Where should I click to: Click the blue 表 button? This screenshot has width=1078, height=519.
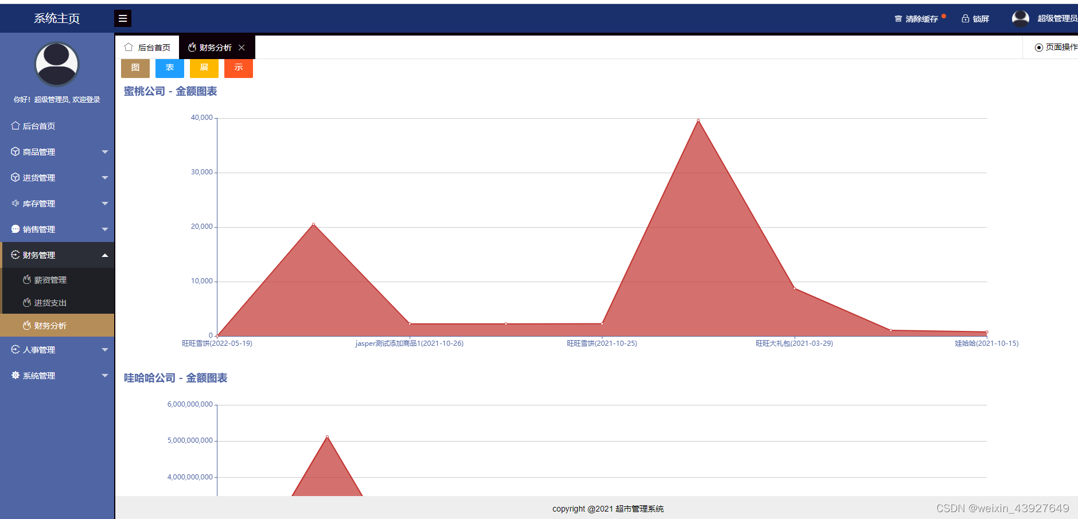click(x=170, y=68)
